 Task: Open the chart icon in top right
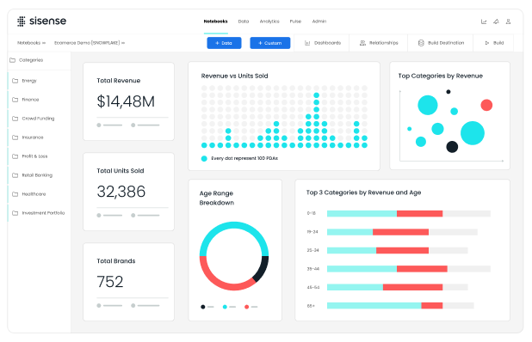pyautogui.click(x=484, y=21)
